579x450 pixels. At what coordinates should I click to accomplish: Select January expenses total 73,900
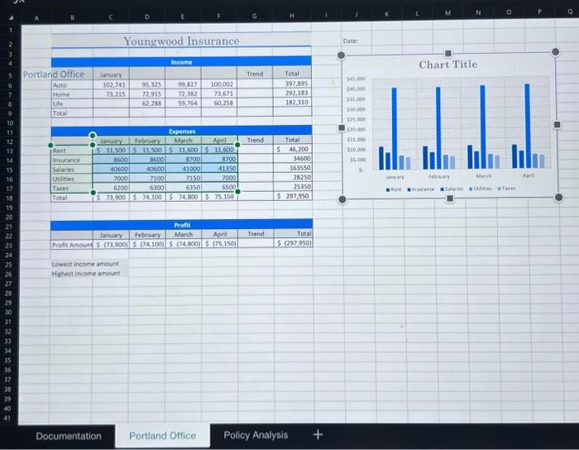[111, 197]
